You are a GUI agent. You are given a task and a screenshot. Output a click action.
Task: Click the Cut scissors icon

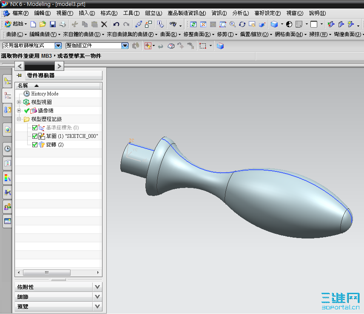coord(75,24)
